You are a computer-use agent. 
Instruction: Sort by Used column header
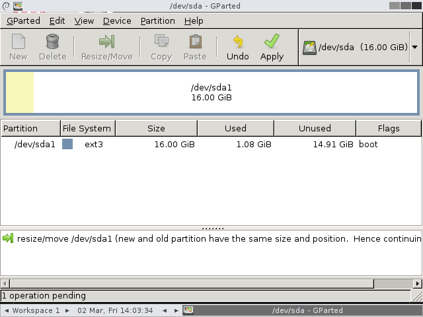click(235, 128)
